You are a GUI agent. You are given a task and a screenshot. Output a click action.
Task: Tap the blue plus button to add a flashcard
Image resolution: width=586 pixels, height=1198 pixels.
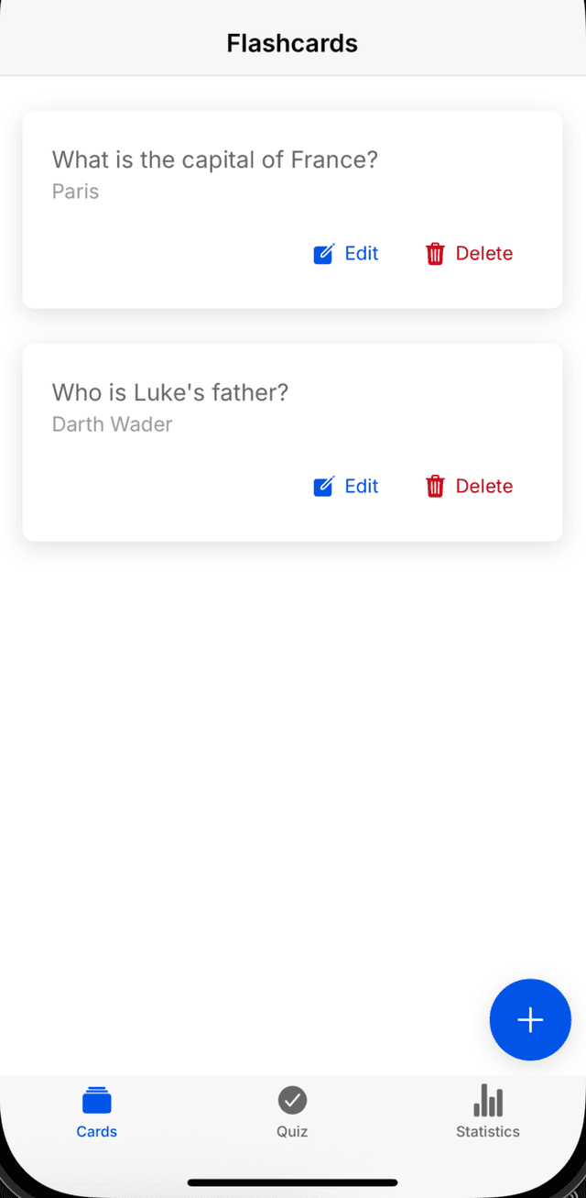pos(530,1019)
